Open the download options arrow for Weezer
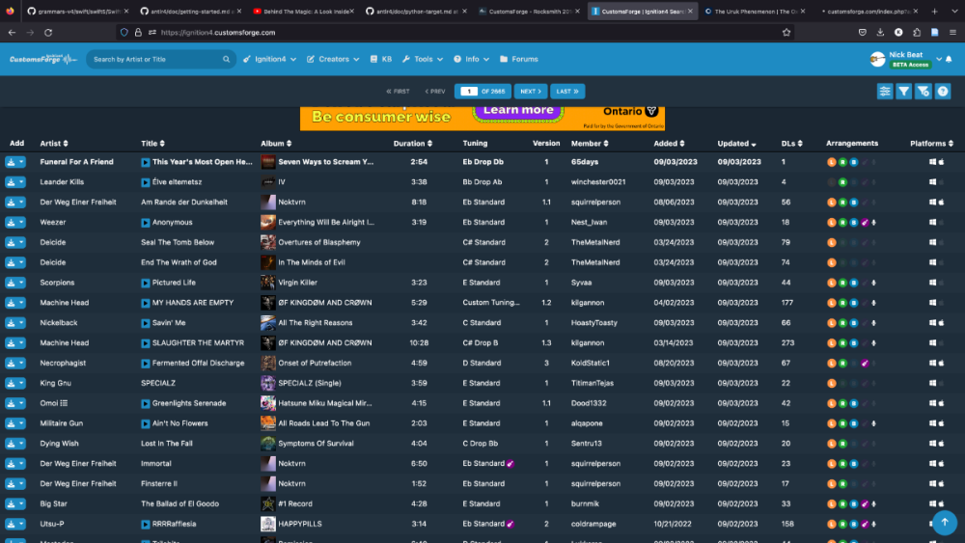Screen dimensions: 965x543 [x=21, y=223]
